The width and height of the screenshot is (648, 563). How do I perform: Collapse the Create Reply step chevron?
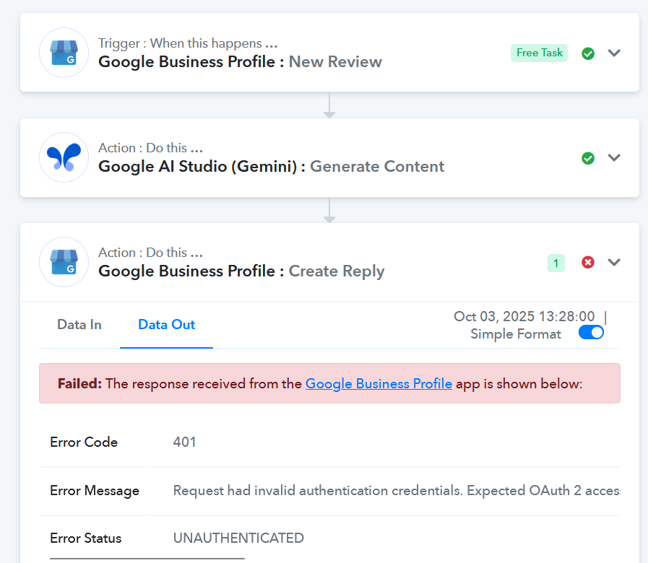614,262
